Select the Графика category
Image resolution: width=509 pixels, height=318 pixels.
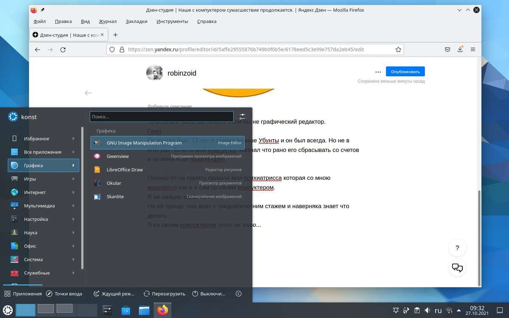(44, 165)
